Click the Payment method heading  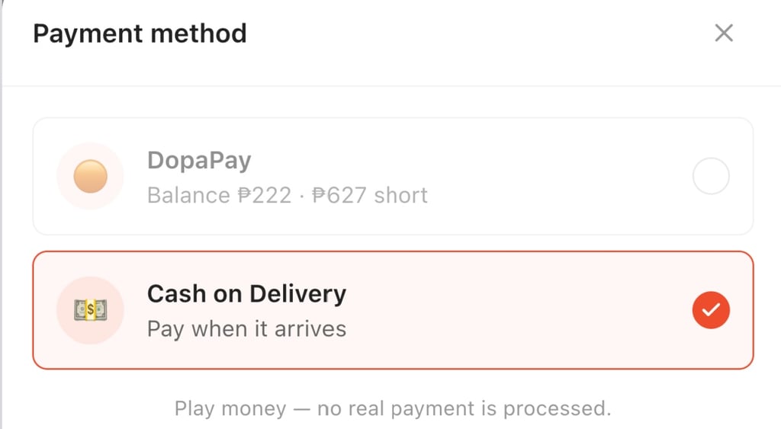(140, 34)
